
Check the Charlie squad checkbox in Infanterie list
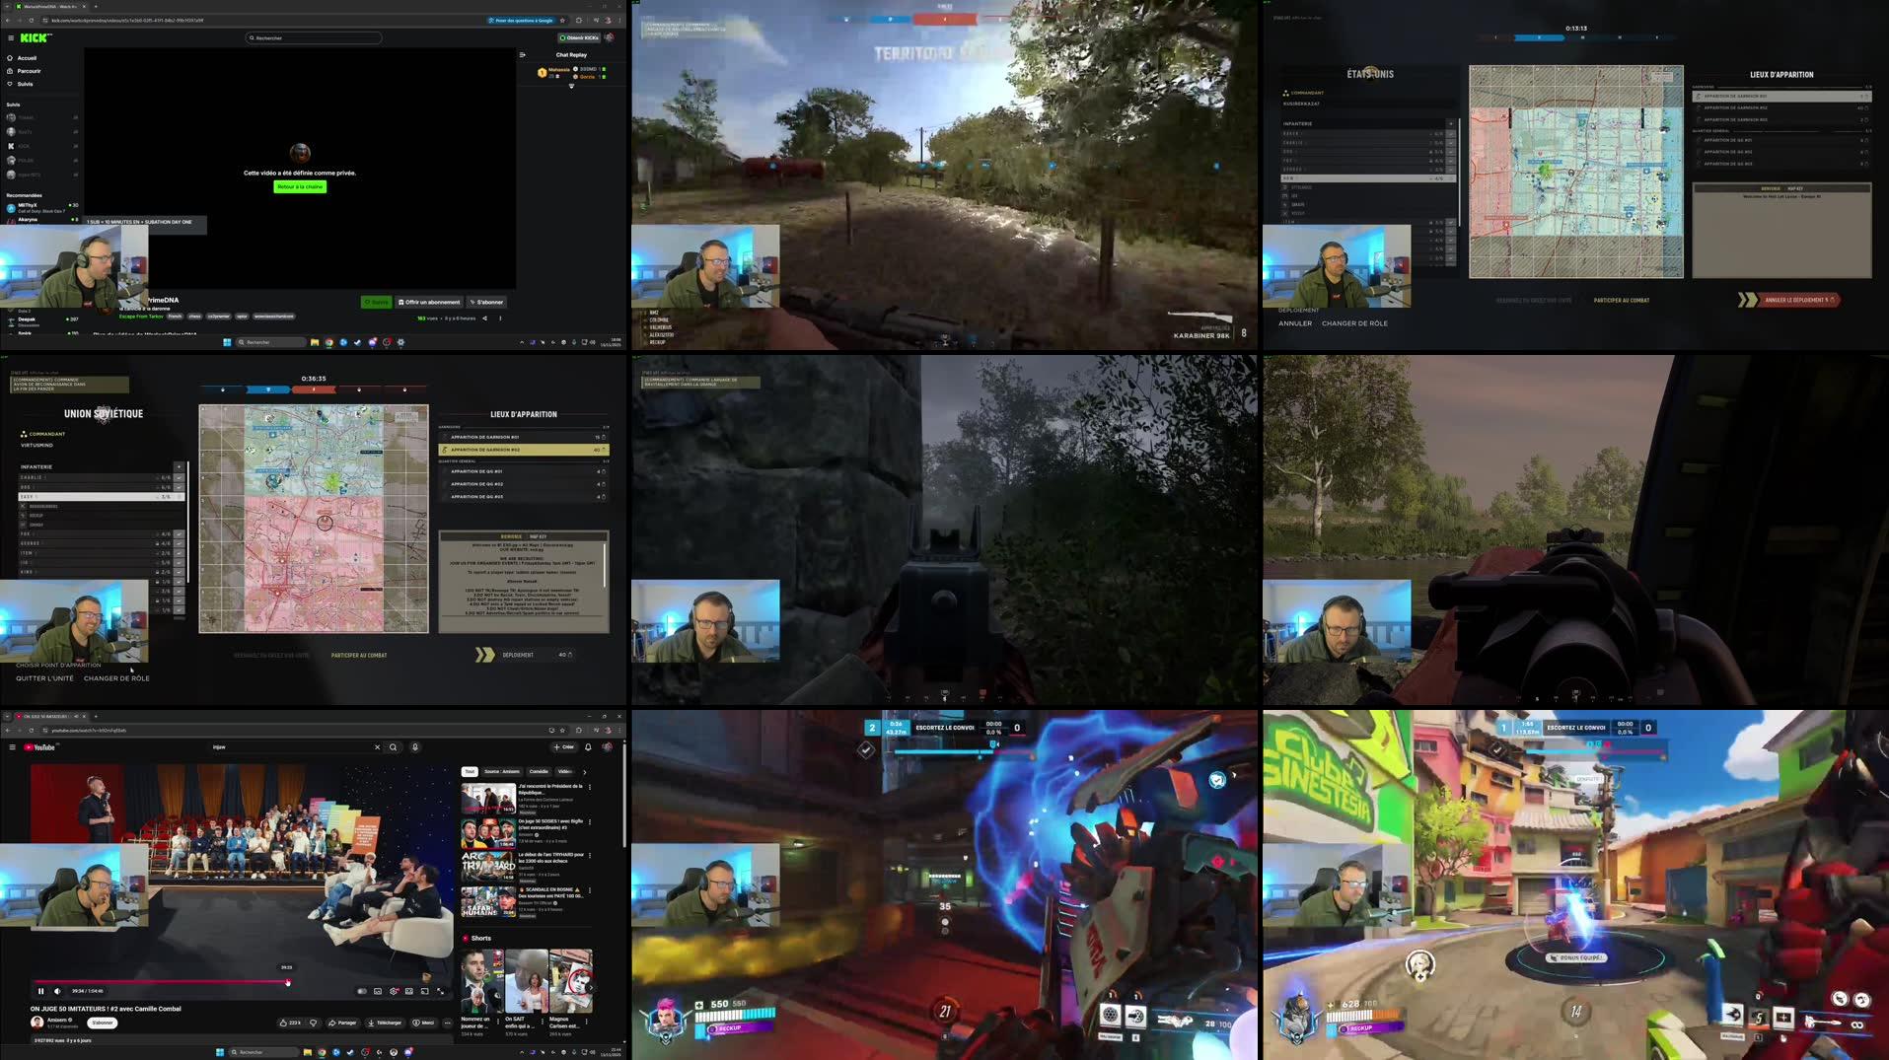180,477
